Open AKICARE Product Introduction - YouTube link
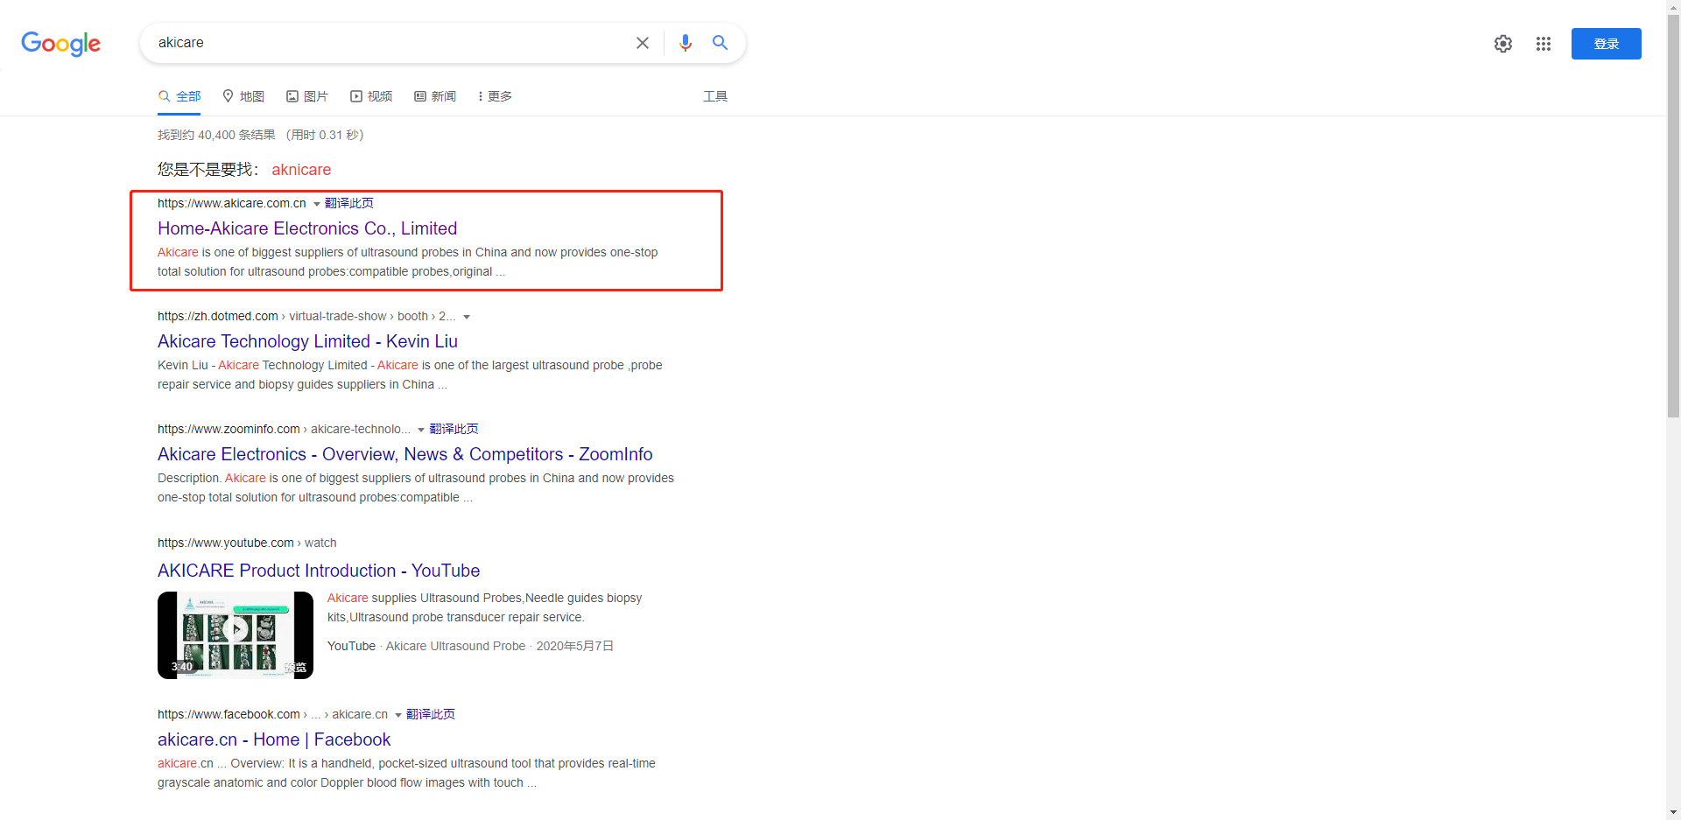1681x820 pixels. pyautogui.click(x=319, y=571)
